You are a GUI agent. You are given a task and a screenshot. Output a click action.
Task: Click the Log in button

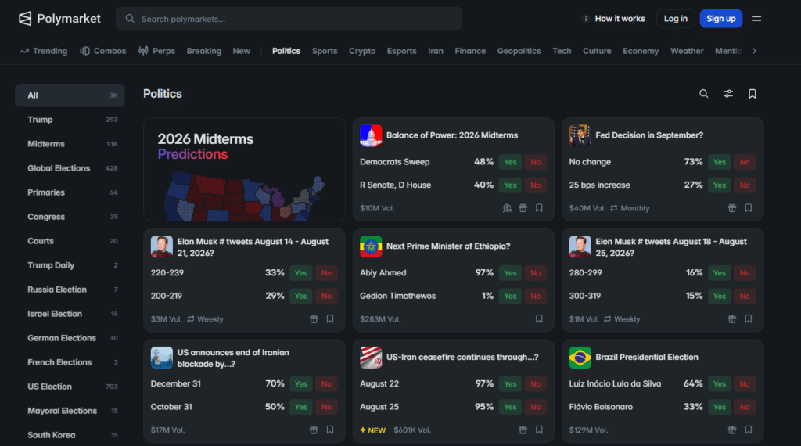pos(675,19)
